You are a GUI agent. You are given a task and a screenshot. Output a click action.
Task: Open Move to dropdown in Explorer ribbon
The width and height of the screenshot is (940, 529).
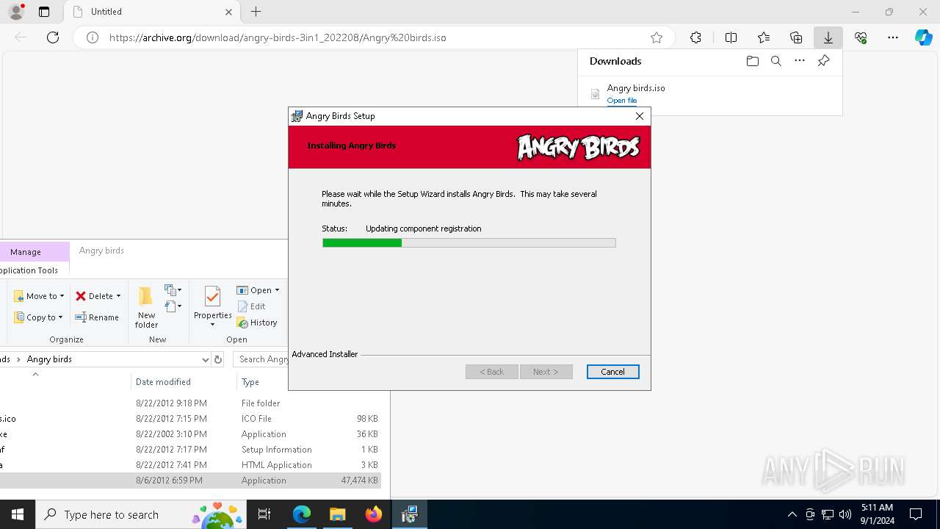[40, 296]
